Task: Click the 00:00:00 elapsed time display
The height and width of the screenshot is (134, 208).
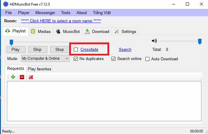Action: click(196, 131)
